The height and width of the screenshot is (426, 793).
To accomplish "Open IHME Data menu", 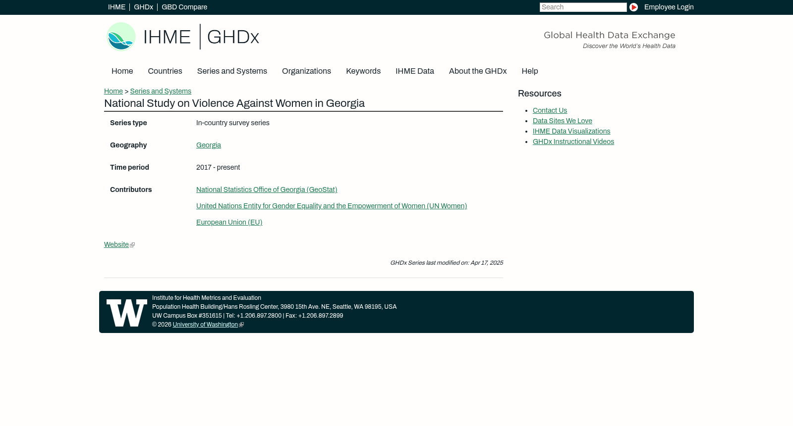I will (x=415, y=71).
